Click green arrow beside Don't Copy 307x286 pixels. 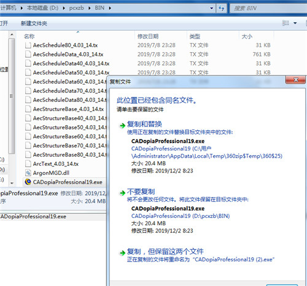pyautogui.click(x=122, y=193)
